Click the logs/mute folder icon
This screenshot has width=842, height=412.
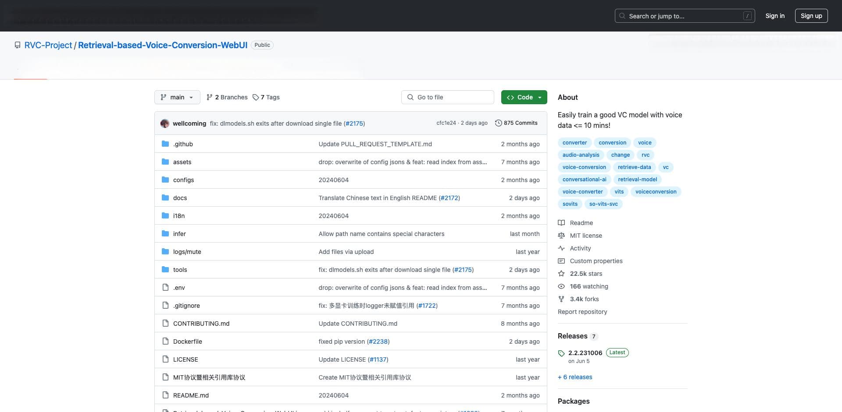point(165,252)
